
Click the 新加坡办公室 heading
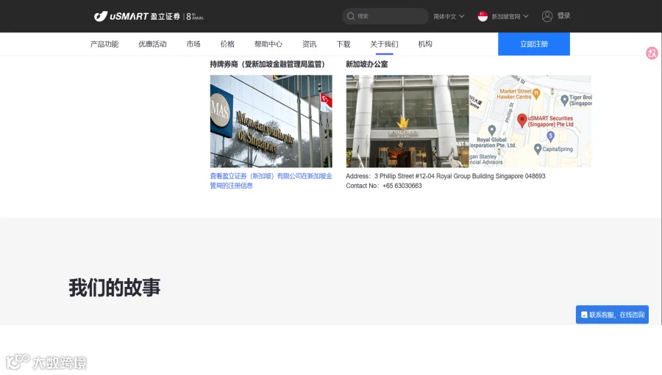pyautogui.click(x=366, y=64)
